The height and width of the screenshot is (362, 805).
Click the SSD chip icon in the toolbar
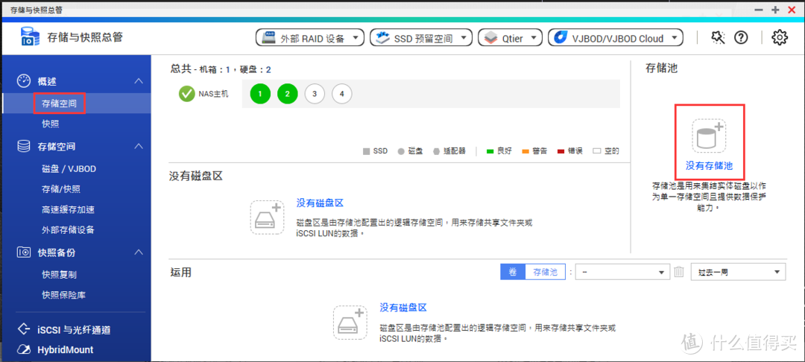[383, 38]
